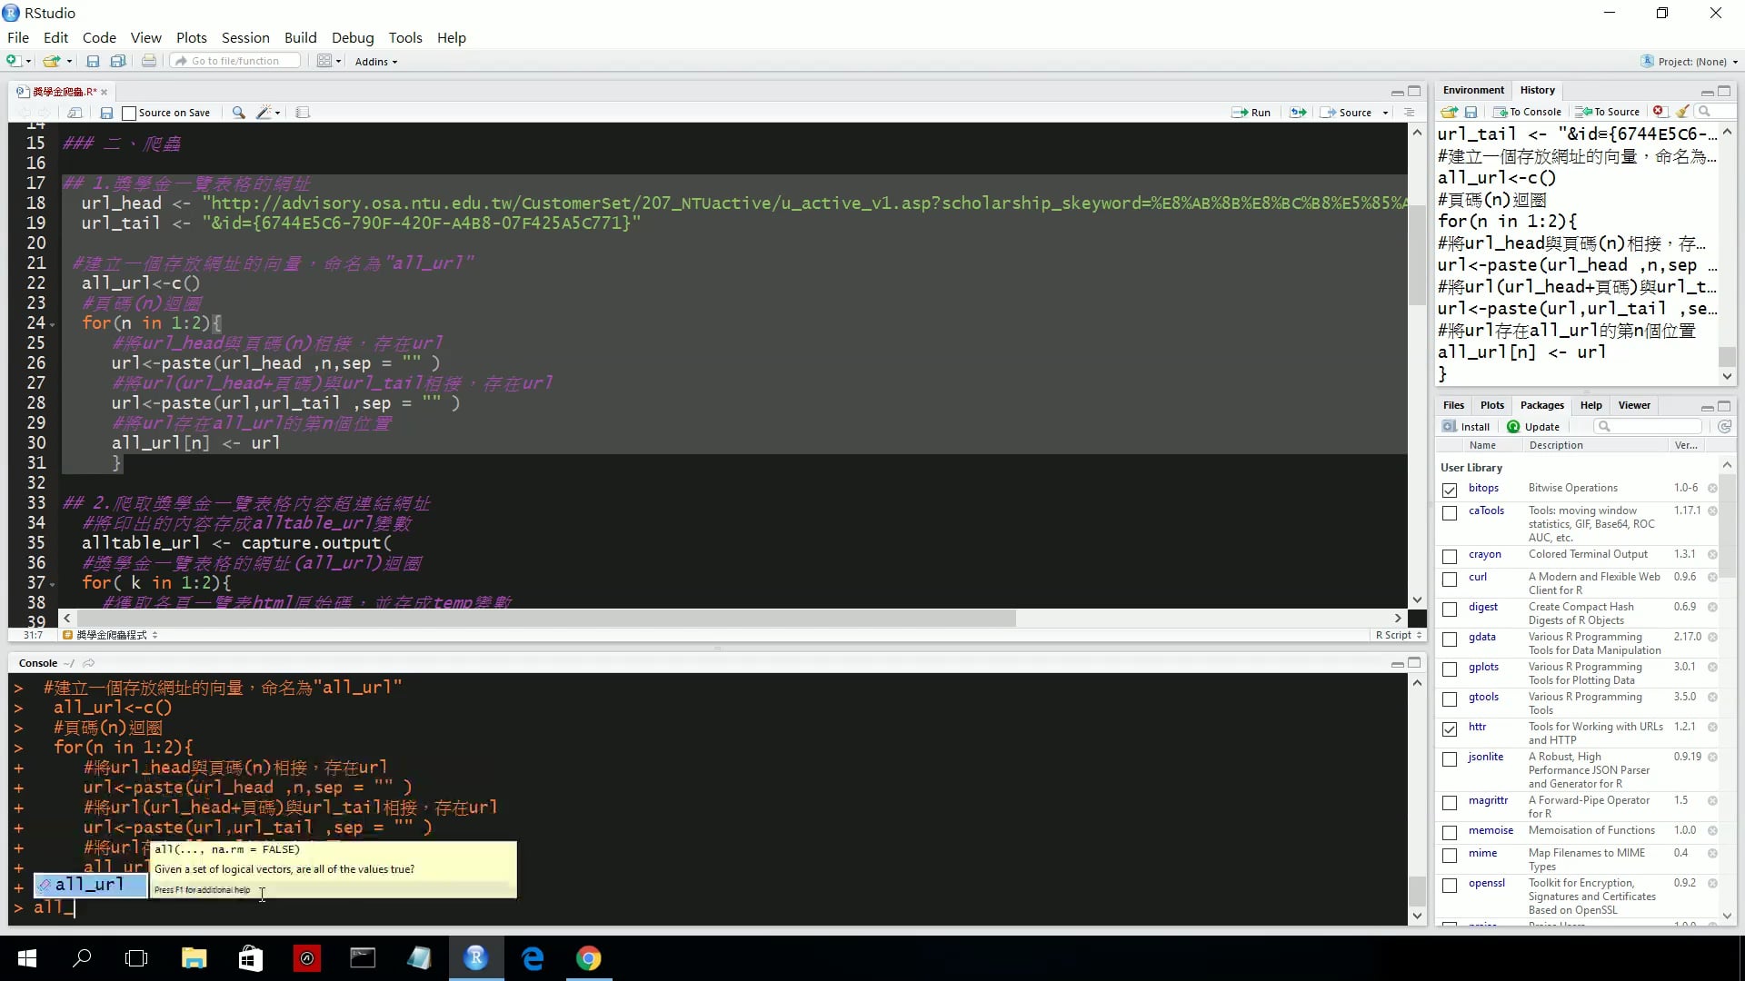The height and width of the screenshot is (981, 1745).
Task: Click the editor horizontal scrollbar thumb
Action: pos(545,618)
